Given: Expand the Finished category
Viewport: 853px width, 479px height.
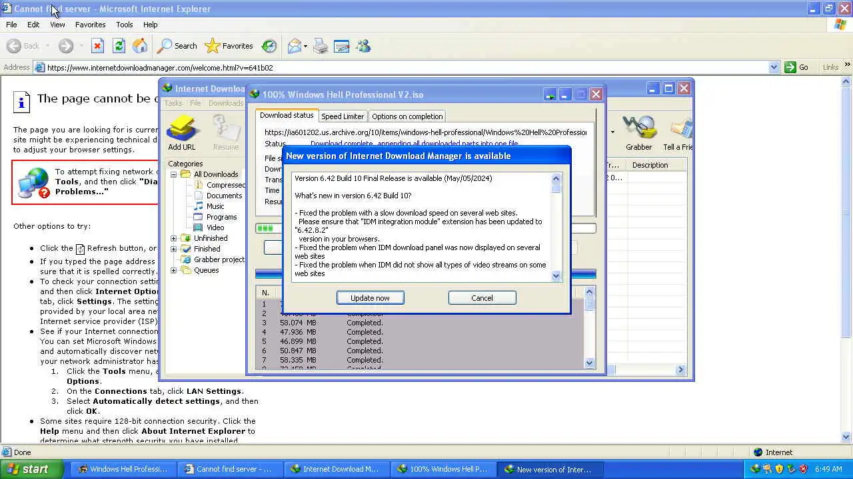Looking at the screenshot, I should (x=174, y=249).
